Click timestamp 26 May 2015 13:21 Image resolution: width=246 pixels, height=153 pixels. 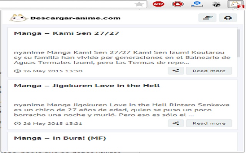[53, 124]
